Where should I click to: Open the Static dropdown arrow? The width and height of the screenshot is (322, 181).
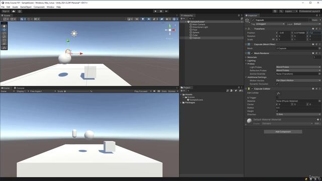[x=320, y=20]
